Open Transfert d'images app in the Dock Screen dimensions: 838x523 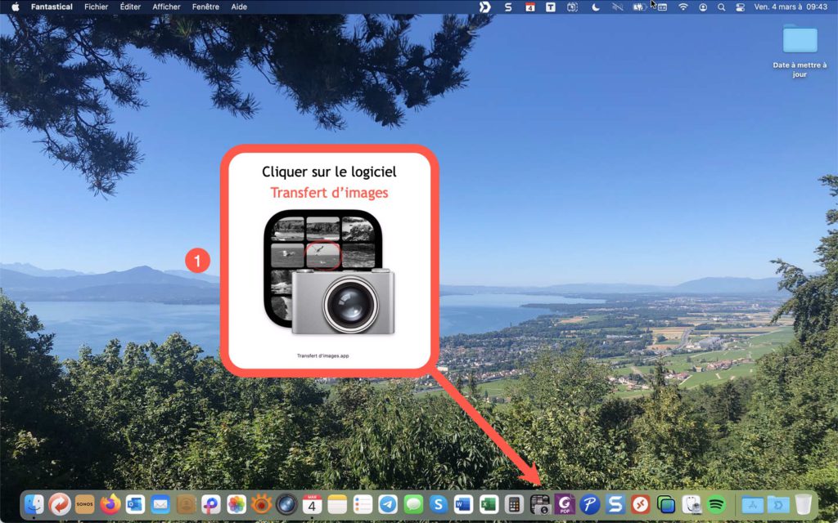point(539,504)
